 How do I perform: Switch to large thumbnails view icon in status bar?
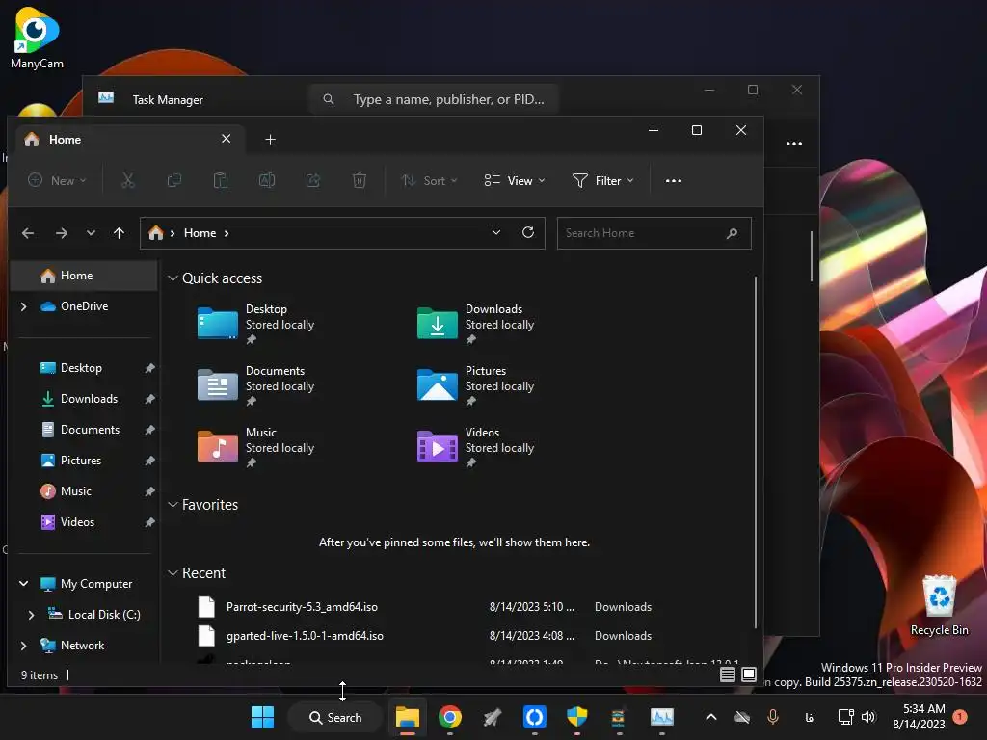coord(749,674)
